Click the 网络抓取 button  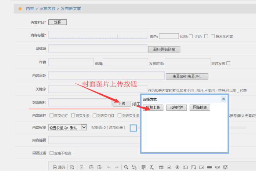(x=200, y=108)
